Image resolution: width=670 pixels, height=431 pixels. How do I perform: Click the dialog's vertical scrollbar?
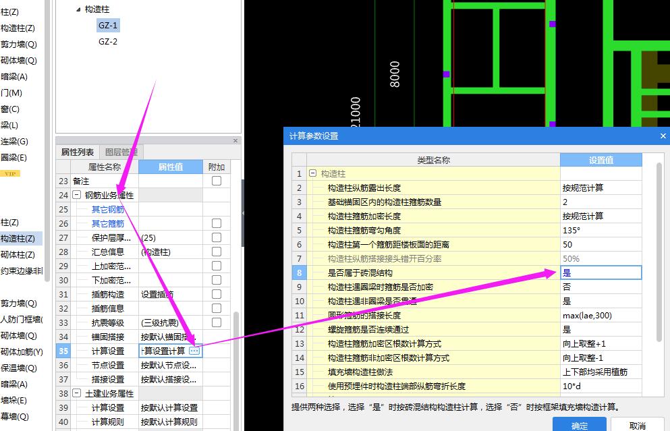coord(659,252)
